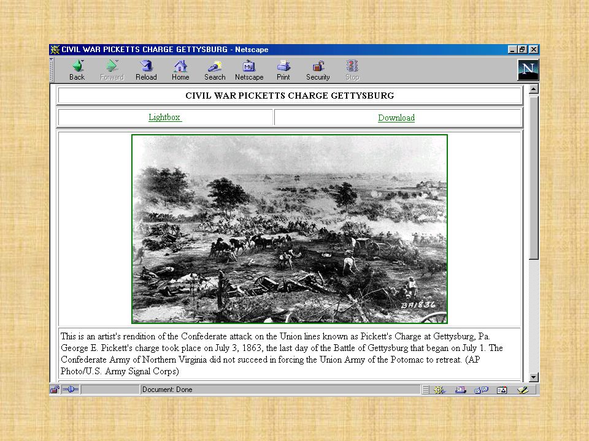Click the 'Document: Done' status text
This screenshot has height=441, width=589.
point(167,390)
